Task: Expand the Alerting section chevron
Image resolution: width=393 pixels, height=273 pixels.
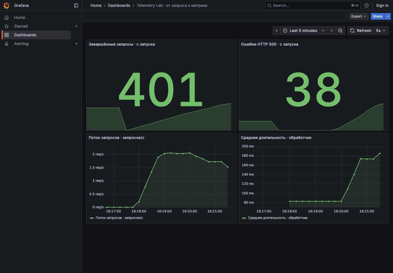Action: pyautogui.click(x=76, y=44)
